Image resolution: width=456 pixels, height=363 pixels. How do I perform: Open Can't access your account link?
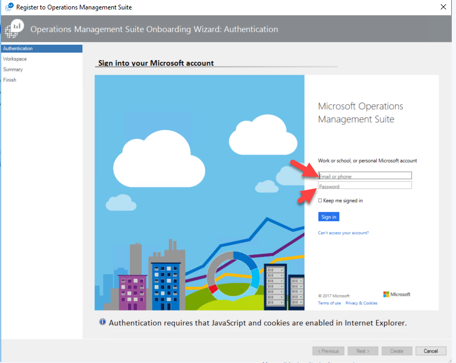tap(343, 233)
